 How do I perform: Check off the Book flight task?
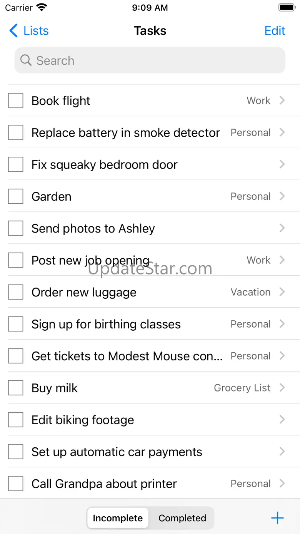point(16,101)
